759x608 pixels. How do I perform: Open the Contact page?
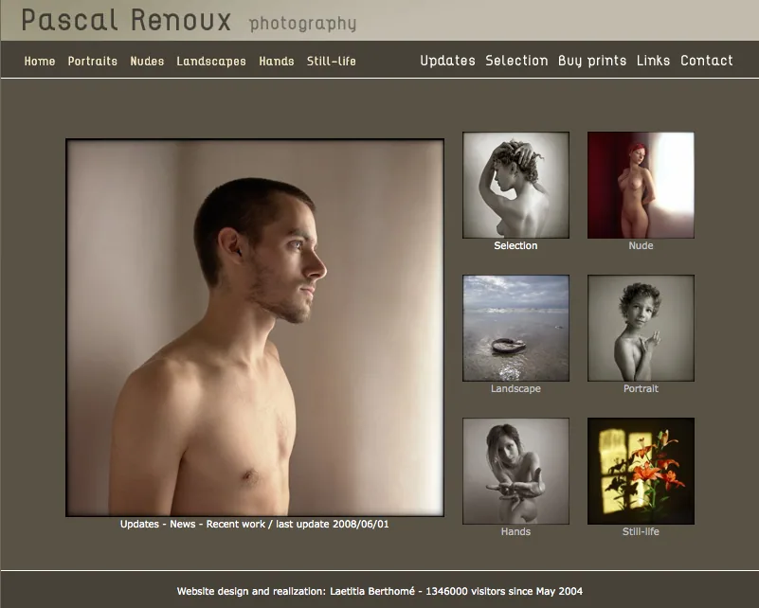click(x=707, y=61)
